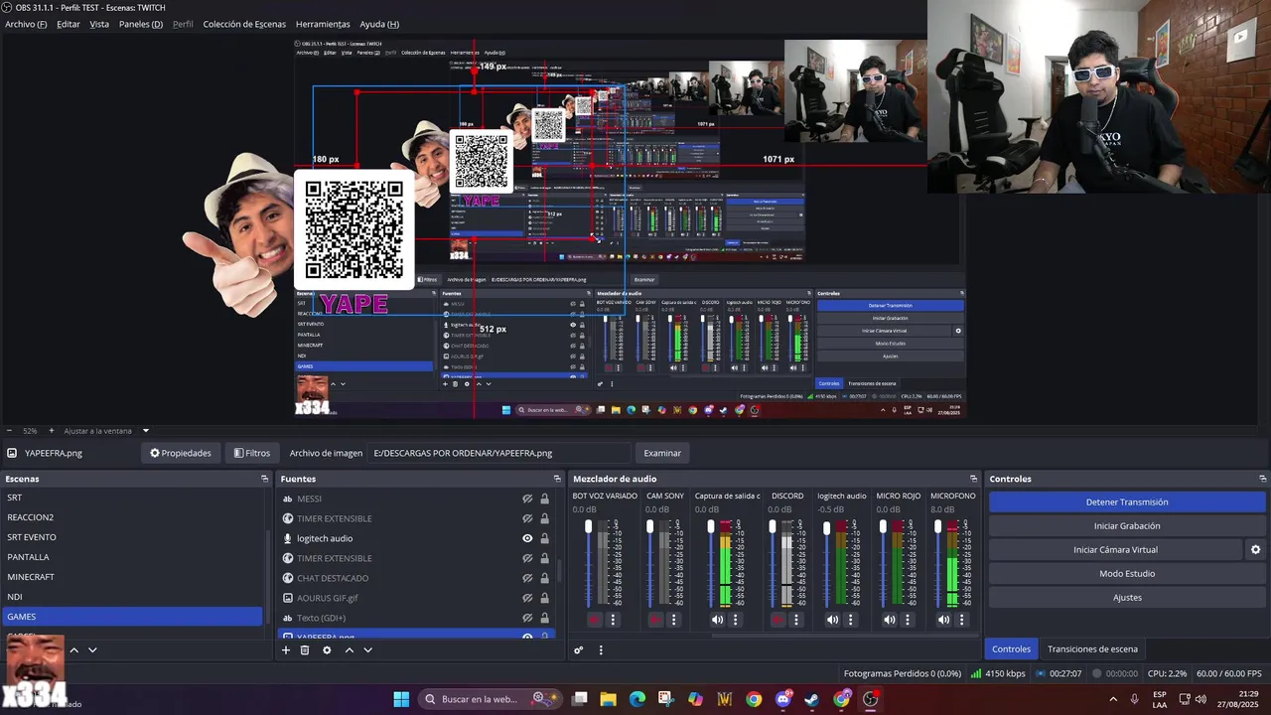Lock toggle for AOURUS GIF.gif source
This screenshot has height=715, width=1271.
[544, 598]
